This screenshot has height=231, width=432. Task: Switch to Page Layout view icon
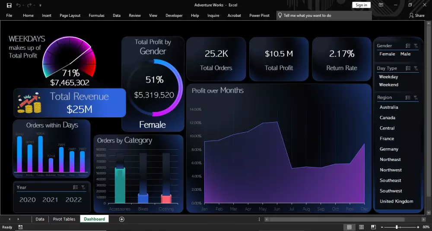point(362,227)
